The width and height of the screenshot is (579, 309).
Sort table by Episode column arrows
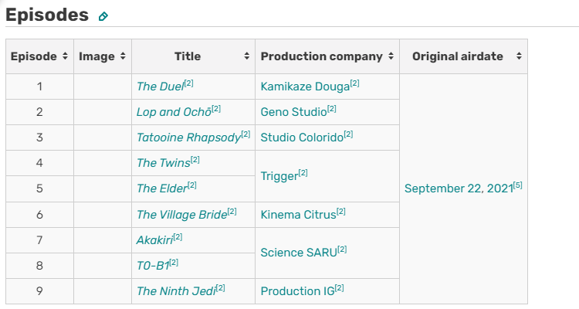[x=65, y=56]
